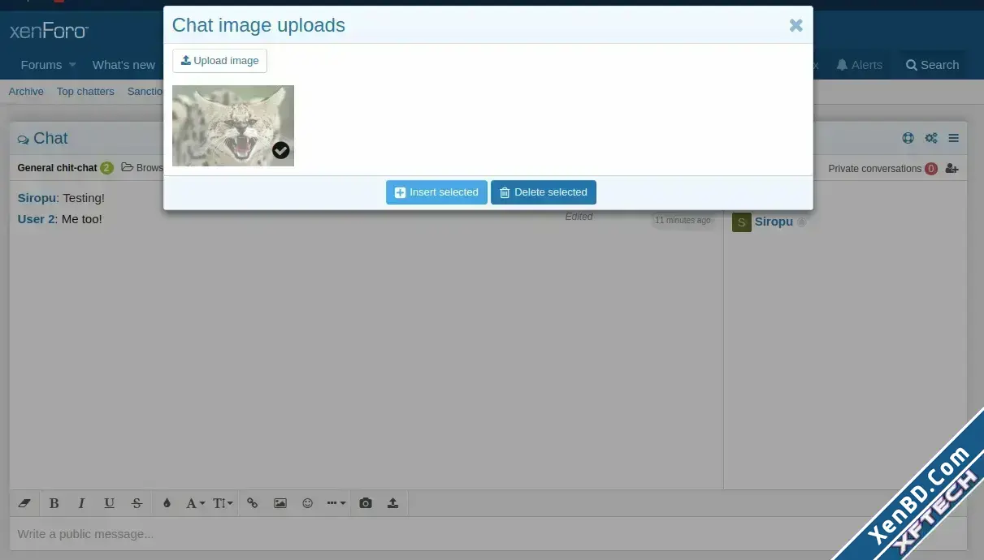Focus the public message input field
984x560 pixels.
(x=488, y=534)
